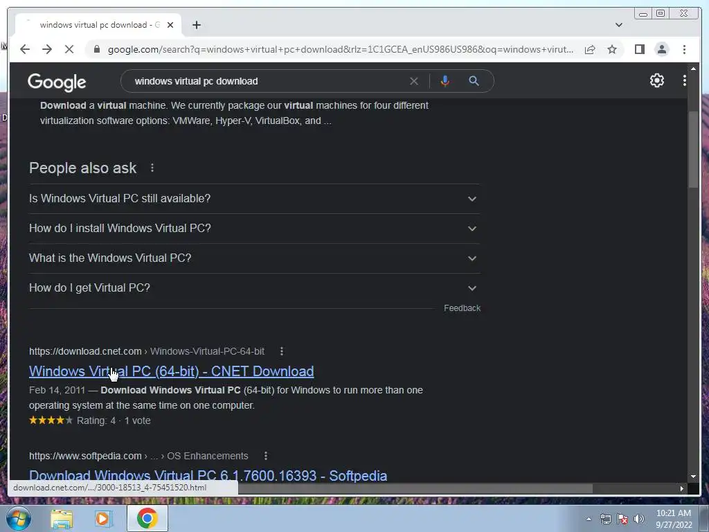The height and width of the screenshot is (532, 709).
Task: Open options for the softpedia.com result
Action: point(266,456)
